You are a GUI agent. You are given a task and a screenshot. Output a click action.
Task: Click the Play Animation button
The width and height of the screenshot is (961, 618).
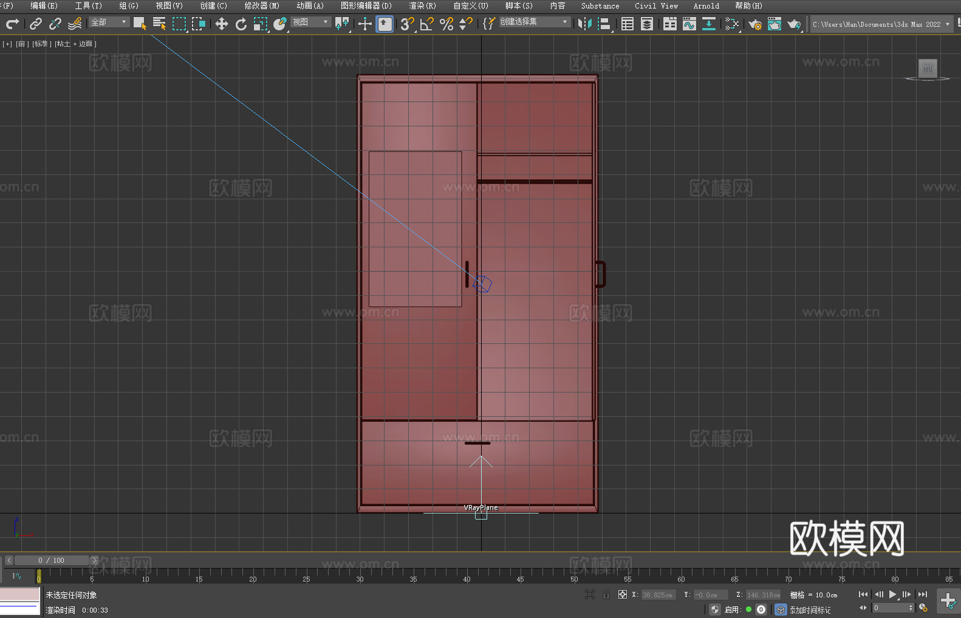click(893, 594)
